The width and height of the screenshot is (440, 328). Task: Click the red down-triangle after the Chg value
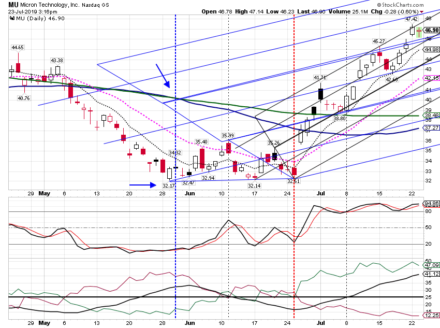pyautogui.click(x=421, y=12)
